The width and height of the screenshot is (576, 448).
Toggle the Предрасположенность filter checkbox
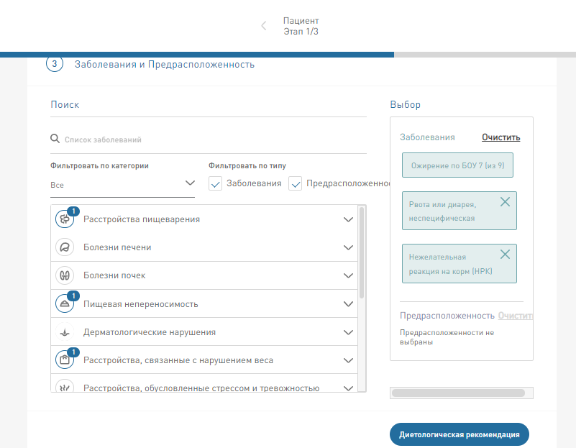(x=295, y=184)
